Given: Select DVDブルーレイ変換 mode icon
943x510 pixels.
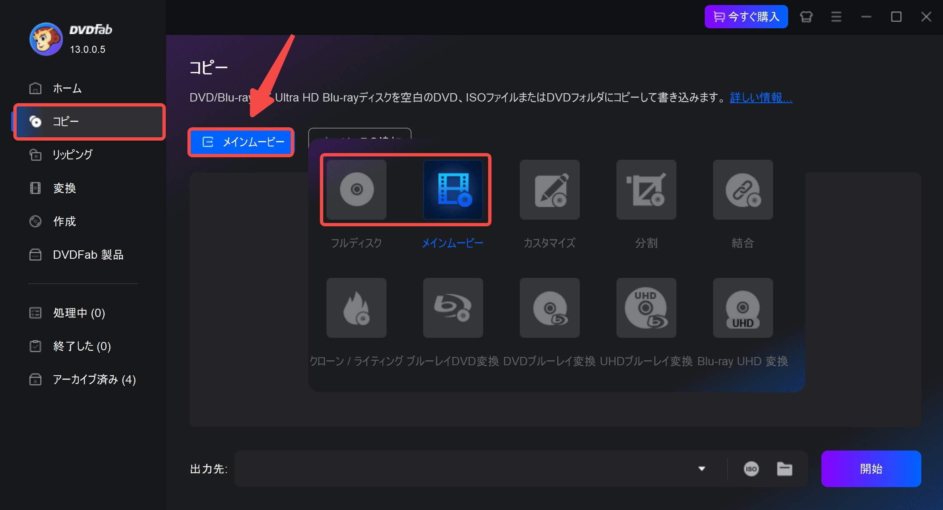Looking at the screenshot, I should (549, 308).
